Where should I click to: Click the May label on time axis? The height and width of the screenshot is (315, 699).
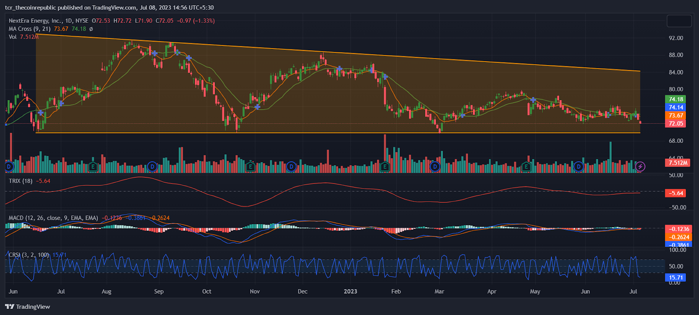(x=535, y=291)
